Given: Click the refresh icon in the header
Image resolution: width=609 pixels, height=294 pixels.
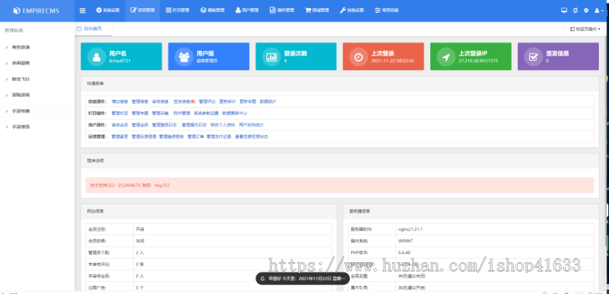Looking at the screenshot, I should (575, 10).
